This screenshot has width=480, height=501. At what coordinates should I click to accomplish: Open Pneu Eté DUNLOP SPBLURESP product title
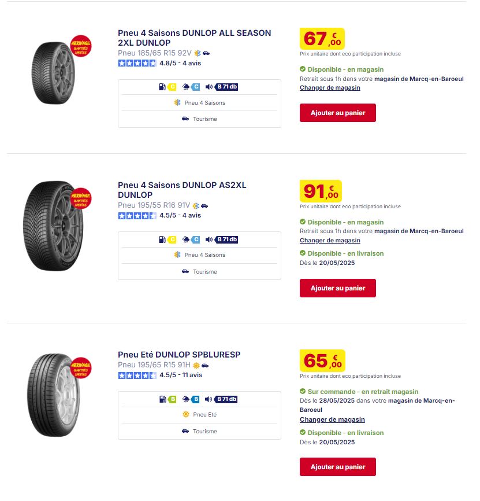pos(179,355)
